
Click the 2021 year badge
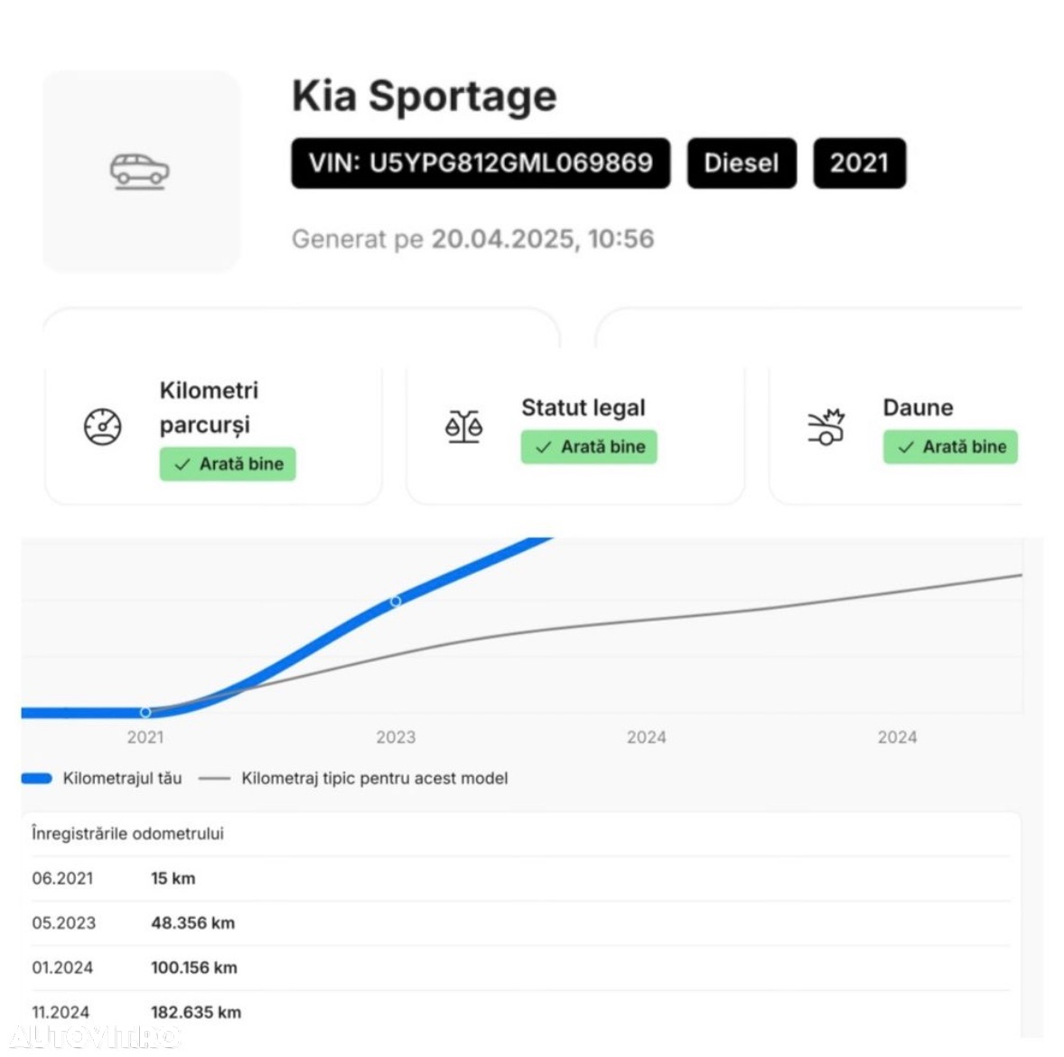point(859,164)
